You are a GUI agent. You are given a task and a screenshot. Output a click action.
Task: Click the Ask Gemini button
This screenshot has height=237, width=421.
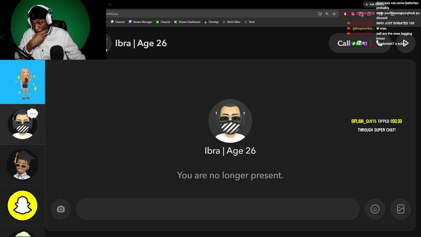[x=374, y=4]
